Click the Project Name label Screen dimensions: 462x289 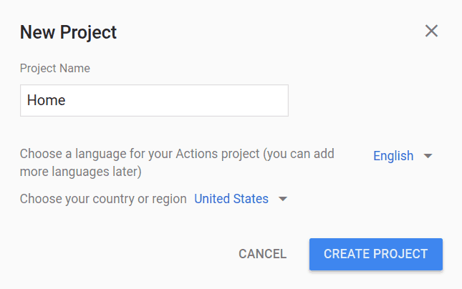tap(55, 68)
